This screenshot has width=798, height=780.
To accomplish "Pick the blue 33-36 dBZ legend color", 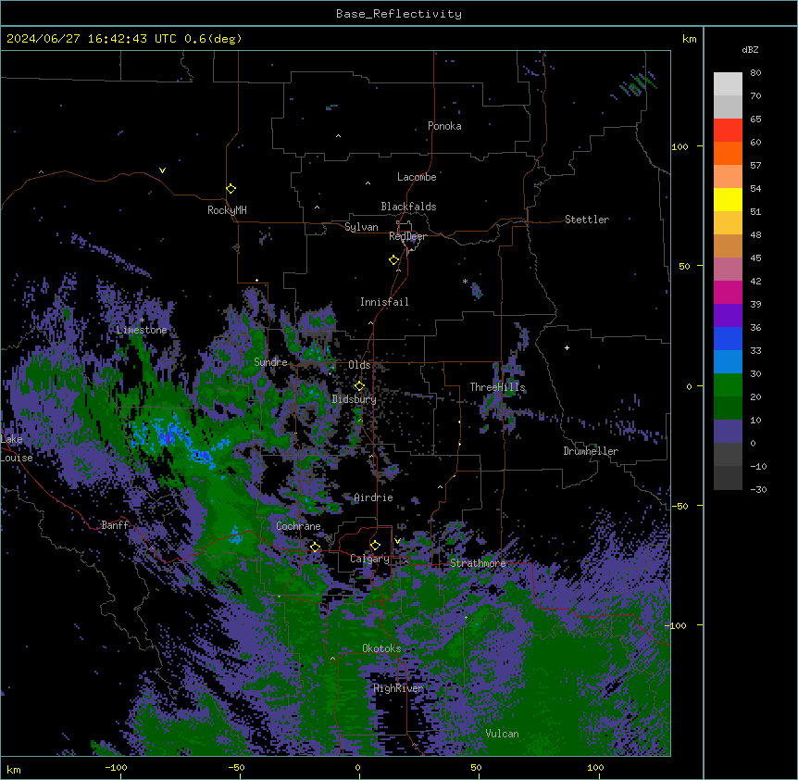I will point(728,338).
